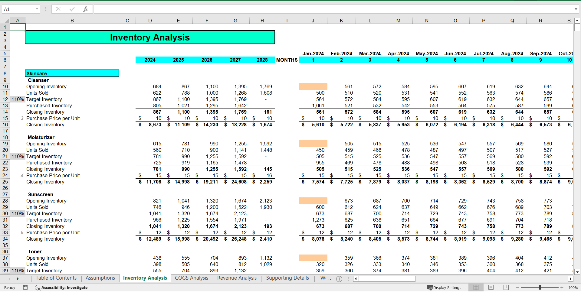The height and width of the screenshot is (292, 581).
Task: Click the Insert Function fx icon
Action: click(x=85, y=9)
